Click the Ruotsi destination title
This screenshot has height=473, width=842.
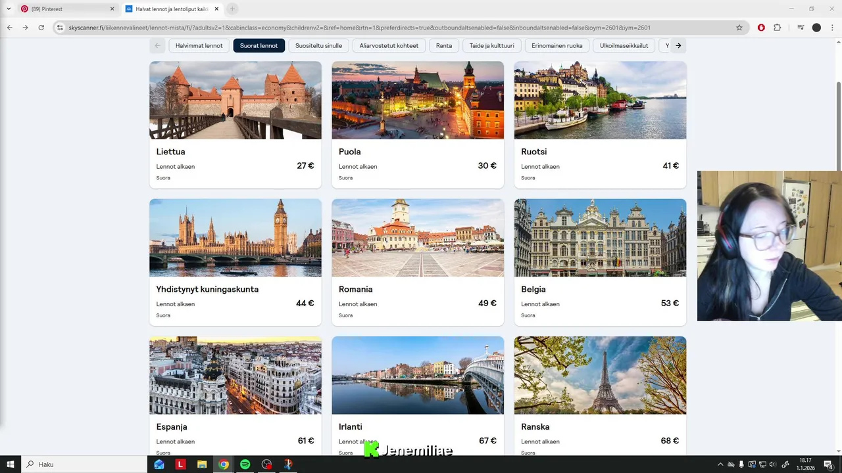[x=534, y=152]
